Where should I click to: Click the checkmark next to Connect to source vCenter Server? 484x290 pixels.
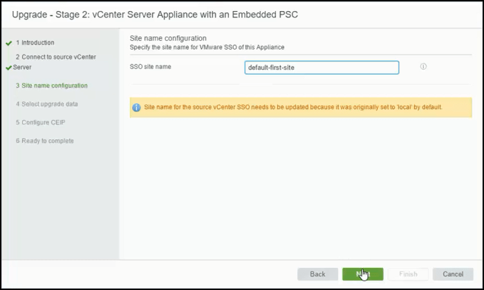click(8, 68)
